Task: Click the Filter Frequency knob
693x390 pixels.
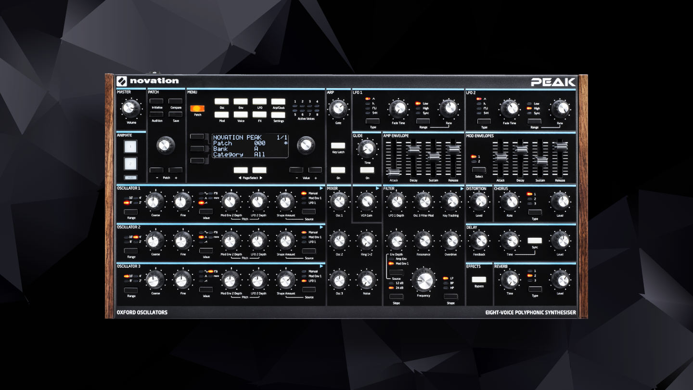Action: pos(423,281)
